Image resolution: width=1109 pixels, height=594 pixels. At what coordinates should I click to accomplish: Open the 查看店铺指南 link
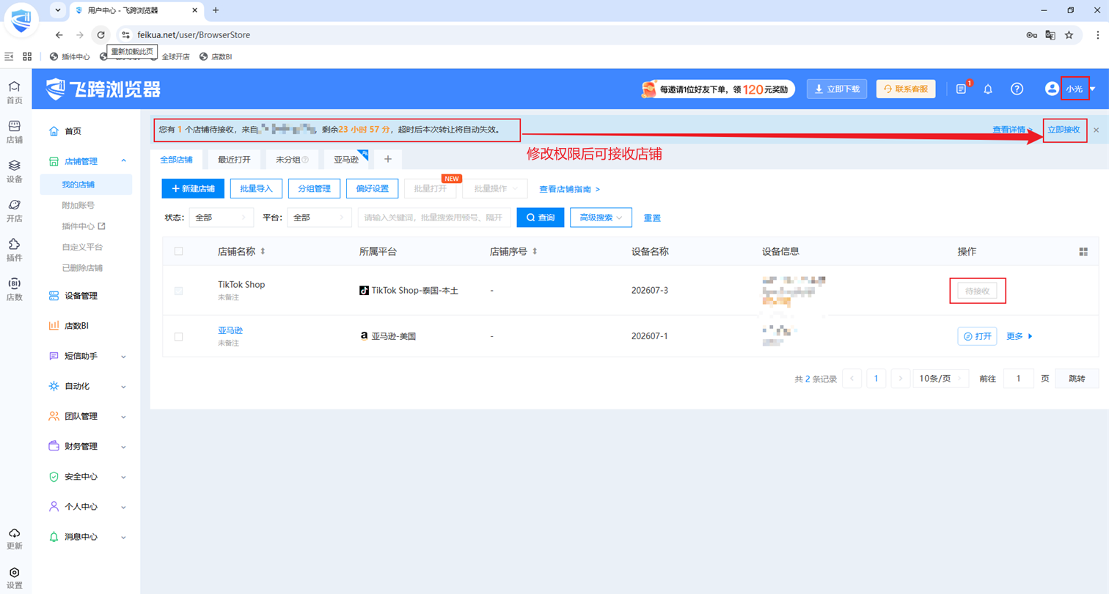click(x=570, y=189)
